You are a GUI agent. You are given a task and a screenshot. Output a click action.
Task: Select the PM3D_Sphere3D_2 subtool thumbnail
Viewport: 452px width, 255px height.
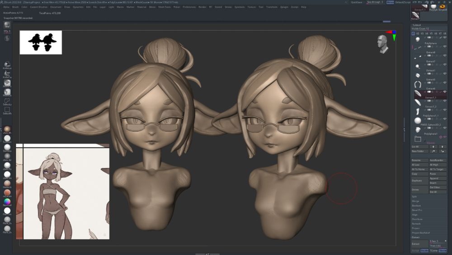tap(417, 120)
